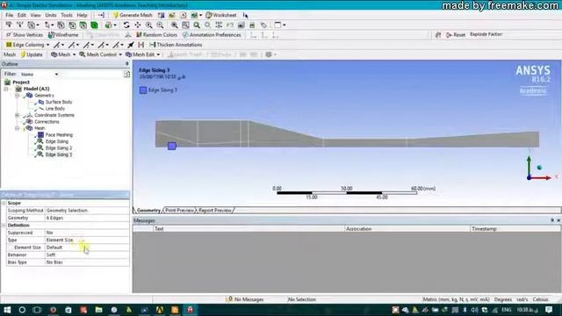Open the Windows Start menu
Screen dimensions: 562x316
point(7,310)
